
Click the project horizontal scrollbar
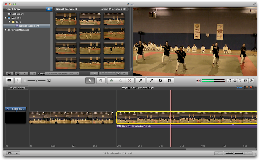95,149
